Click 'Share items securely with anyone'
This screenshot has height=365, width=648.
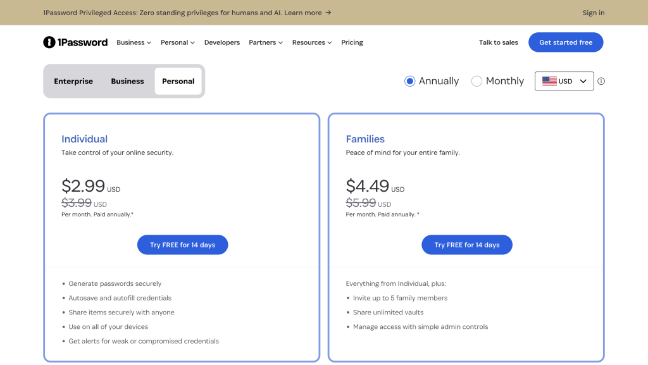coord(121,312)
